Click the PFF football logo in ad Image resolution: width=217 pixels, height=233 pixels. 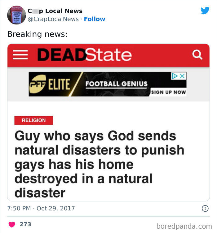click(x=37, y=84)
